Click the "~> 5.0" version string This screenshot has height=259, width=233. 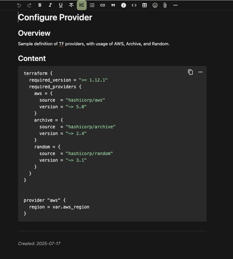tap(76, 107)
